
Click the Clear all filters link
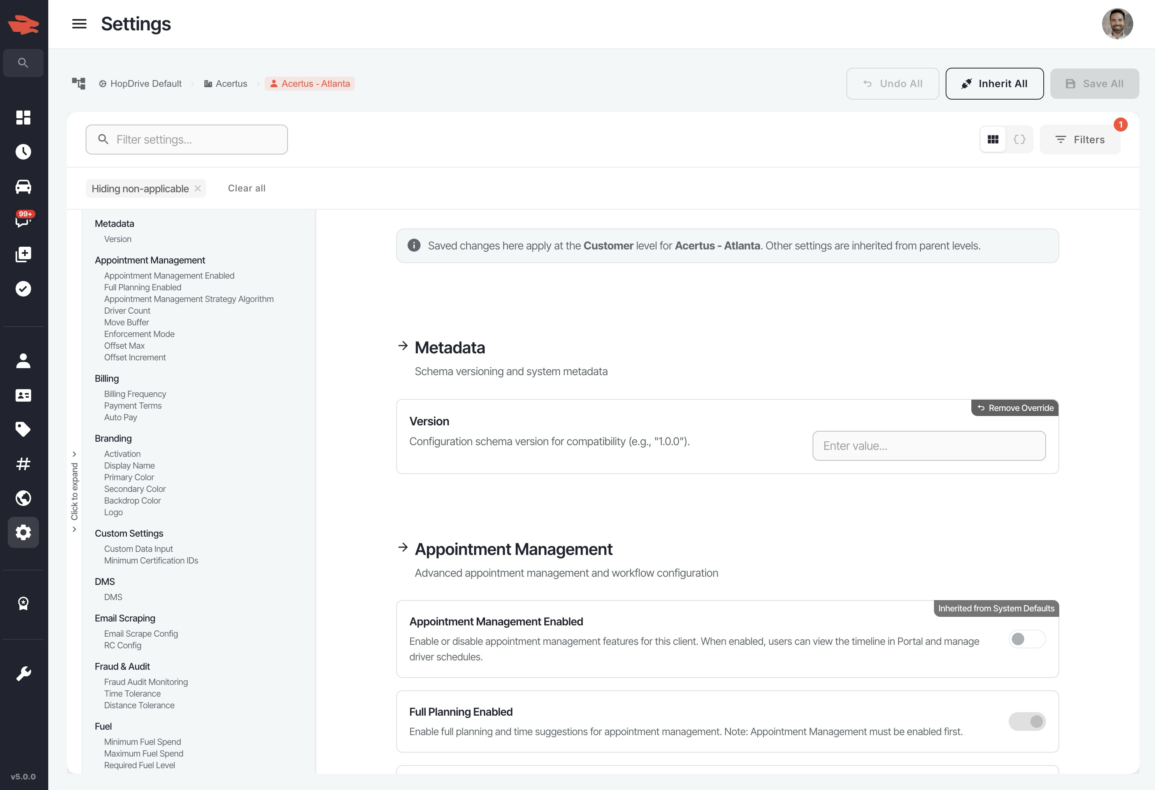coord(246,188)
